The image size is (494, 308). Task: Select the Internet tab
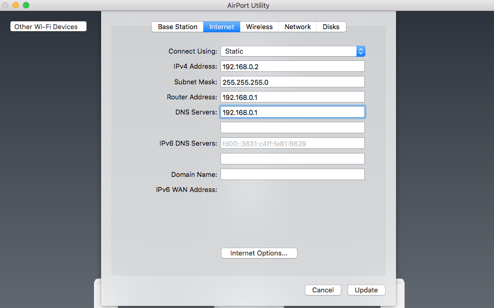point(222,27)
